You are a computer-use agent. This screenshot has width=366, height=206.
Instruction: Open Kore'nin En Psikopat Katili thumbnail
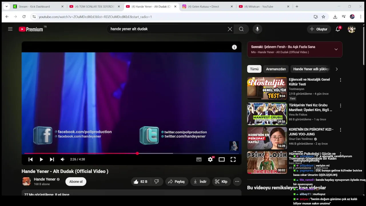point(267,138)
